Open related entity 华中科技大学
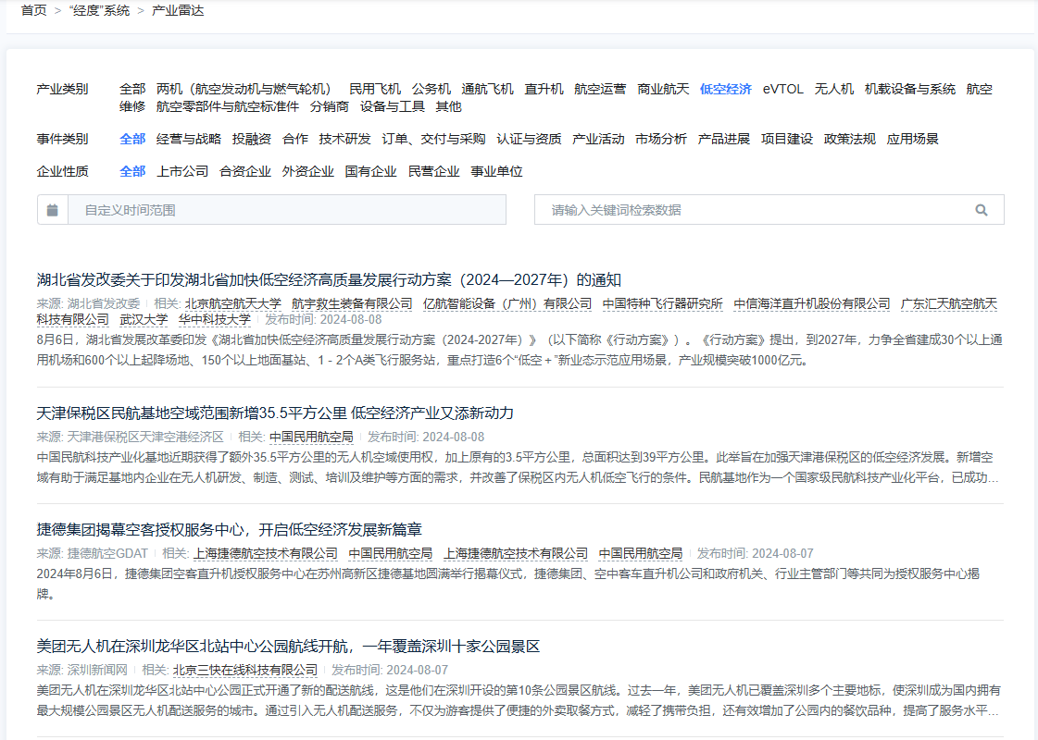Image resolution: width=1038 pixels, height=740 pixels. (215, 319)
